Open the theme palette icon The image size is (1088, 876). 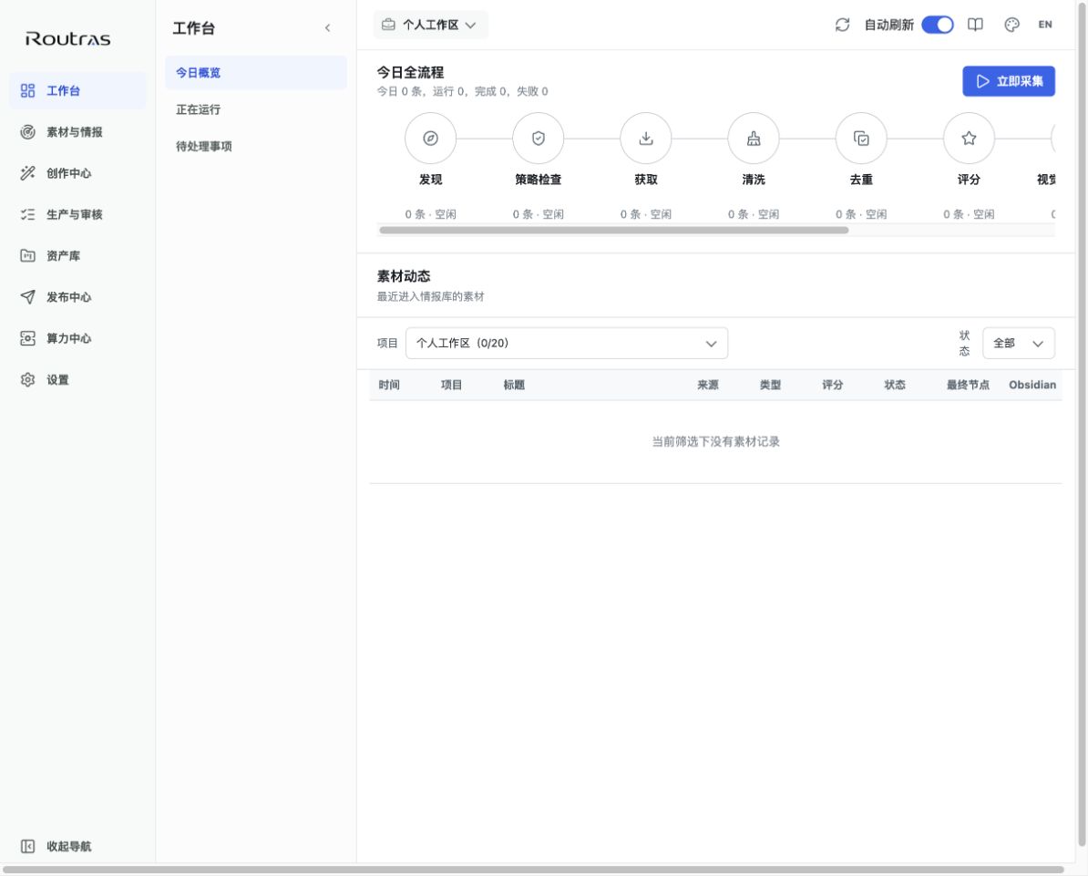1011,25
